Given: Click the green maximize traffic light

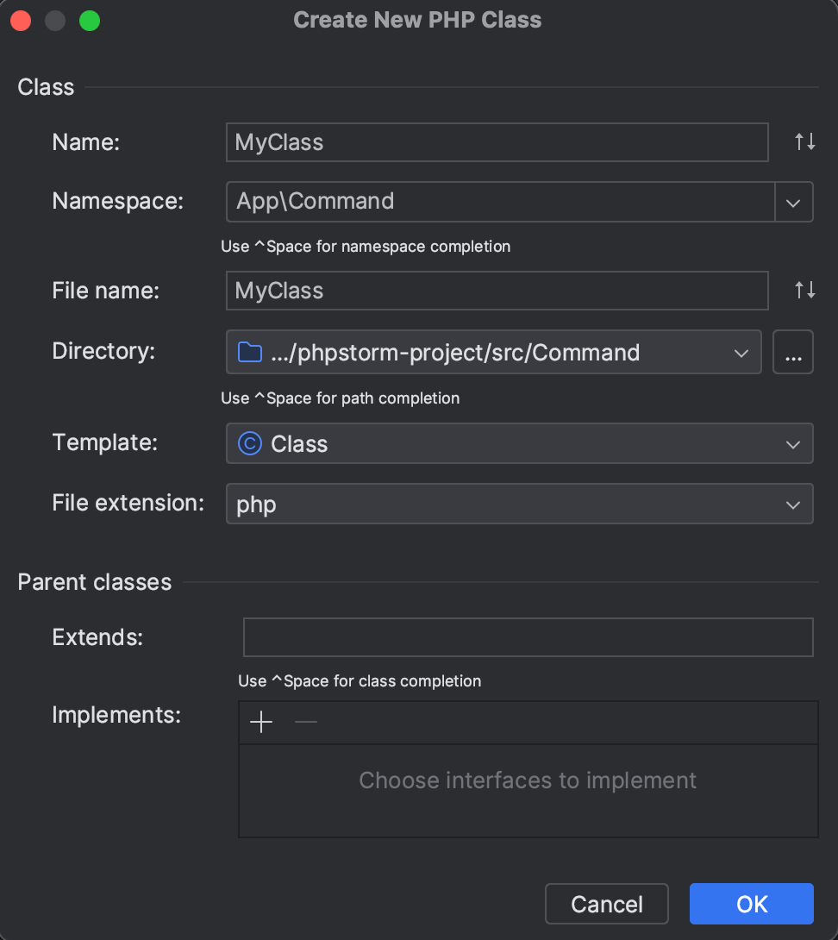Looking at the screenshot, I should tap(89, 20).
